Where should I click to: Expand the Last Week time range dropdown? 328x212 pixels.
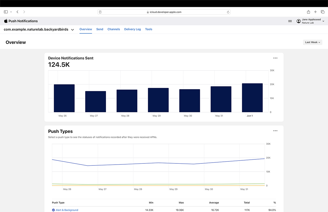[x=312, y=42]
